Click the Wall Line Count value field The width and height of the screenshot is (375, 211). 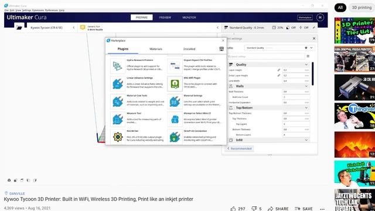pyautogui.click(x=296, y=97)
